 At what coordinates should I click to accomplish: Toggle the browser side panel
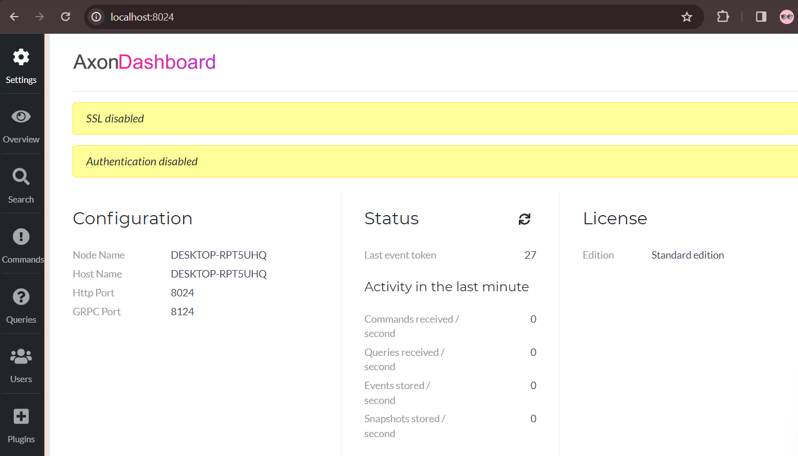click(760, 17)
